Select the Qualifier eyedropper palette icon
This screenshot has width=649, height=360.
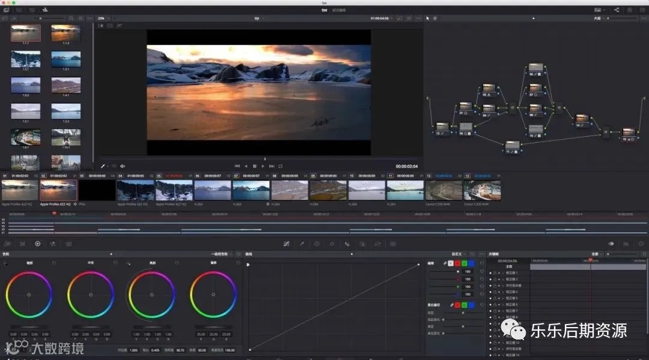301,244
